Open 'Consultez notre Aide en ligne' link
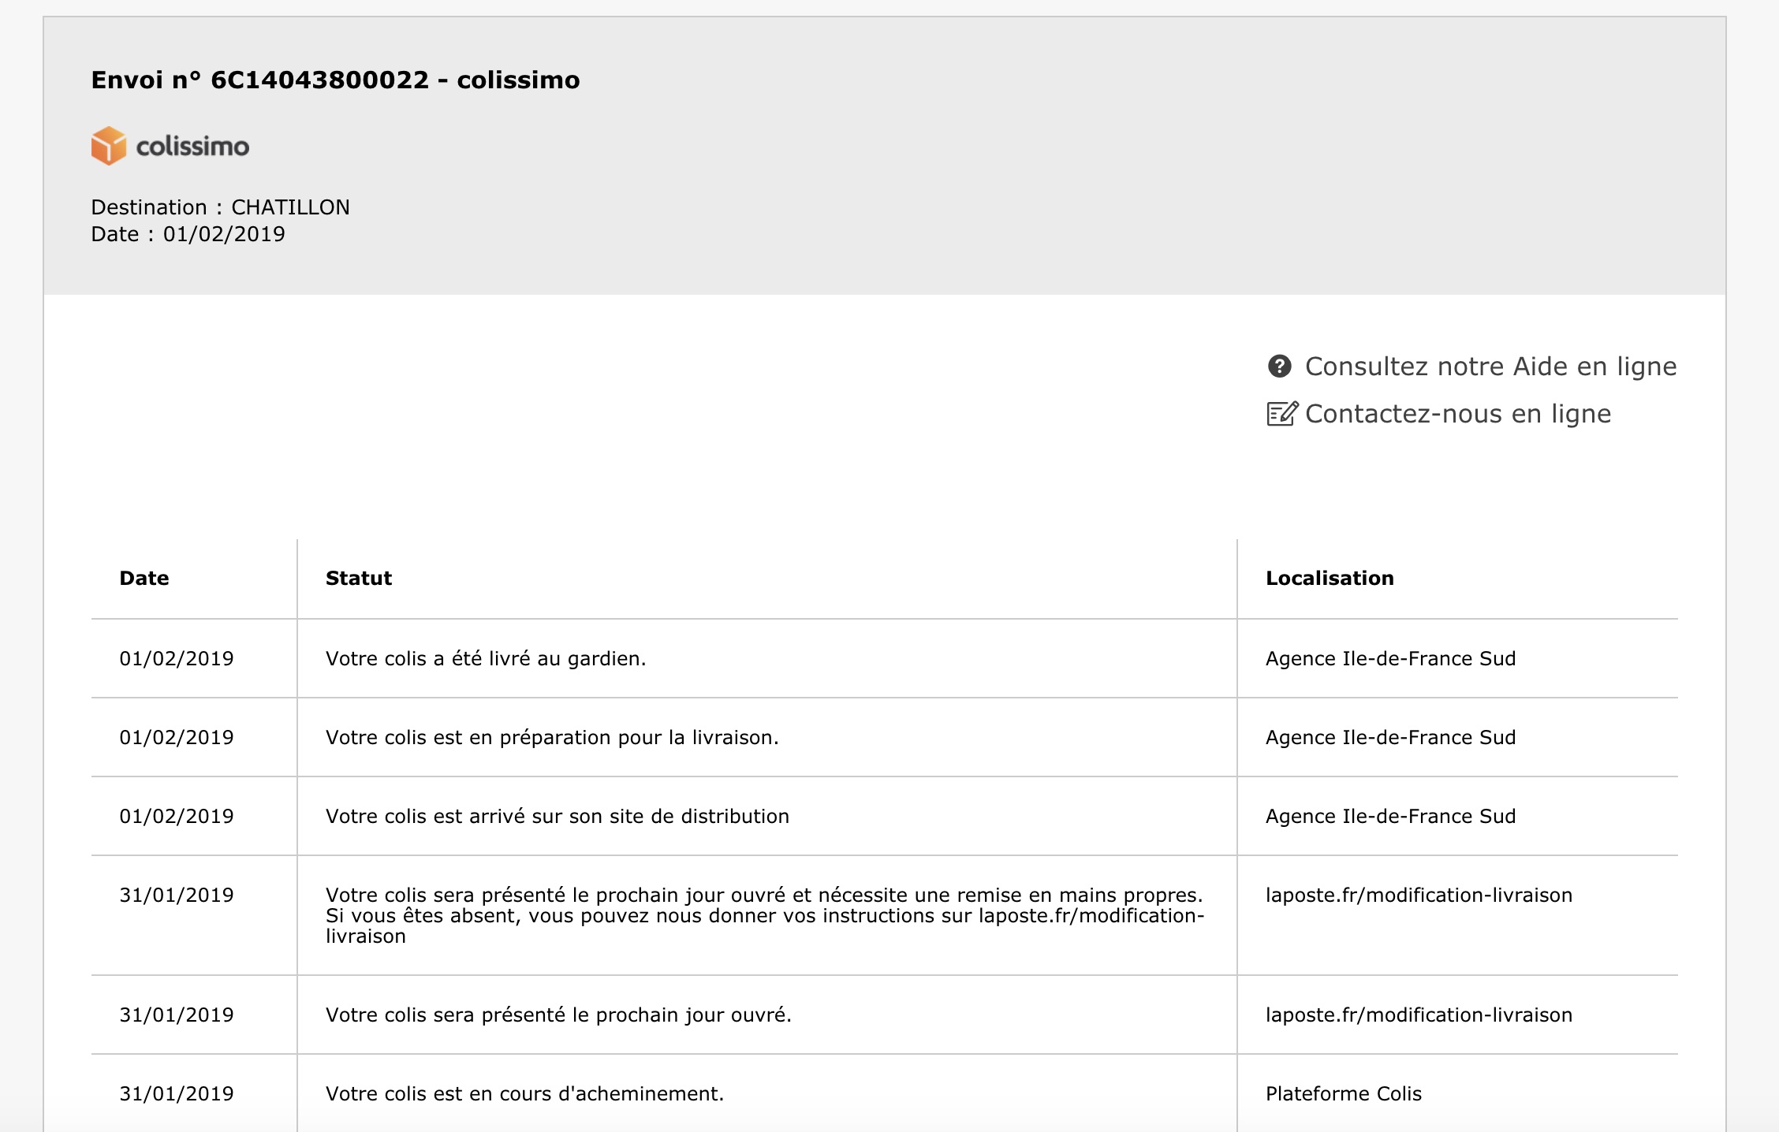 (1490, 367)
